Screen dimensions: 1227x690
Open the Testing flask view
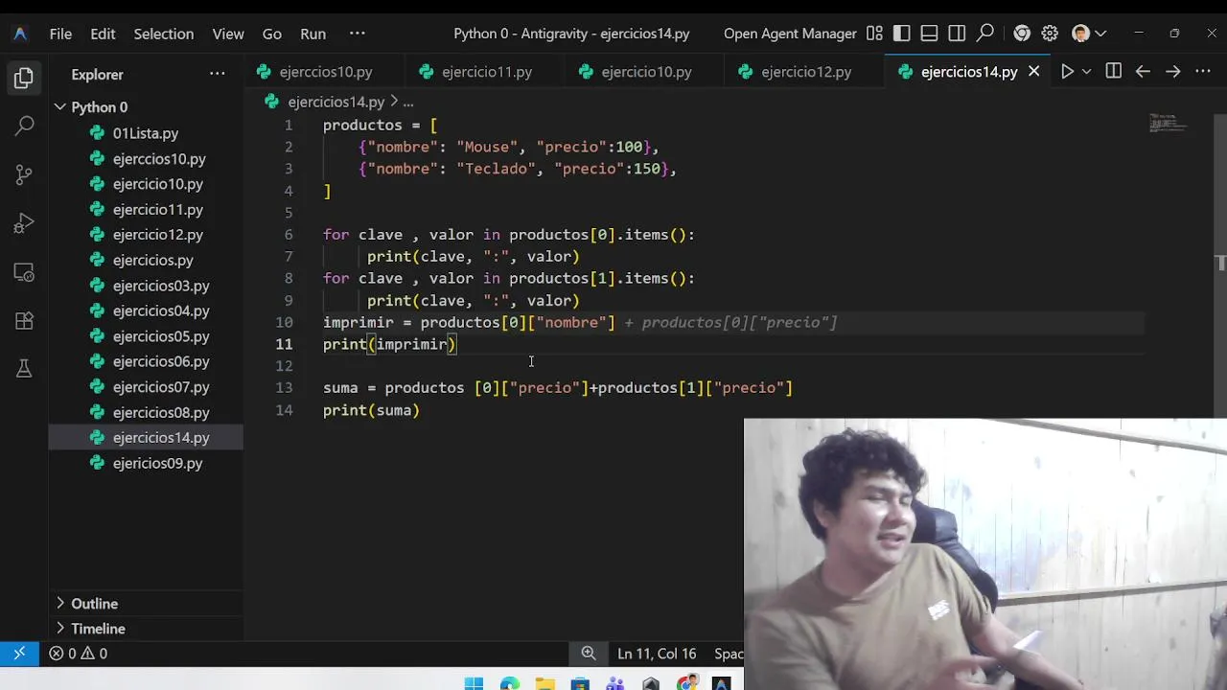click(x=24, y=369)
